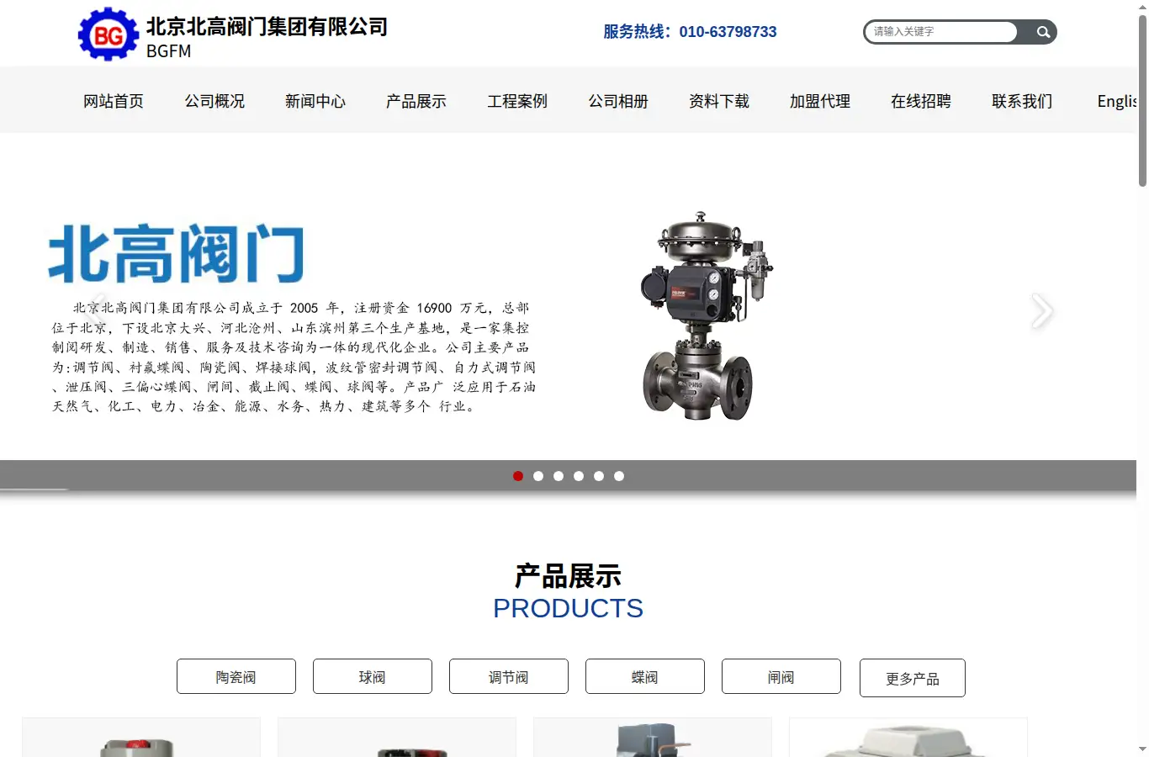Screen dimensions: 1149x757
Task: Show 陶瓷阀 product category
Action: 236,676
